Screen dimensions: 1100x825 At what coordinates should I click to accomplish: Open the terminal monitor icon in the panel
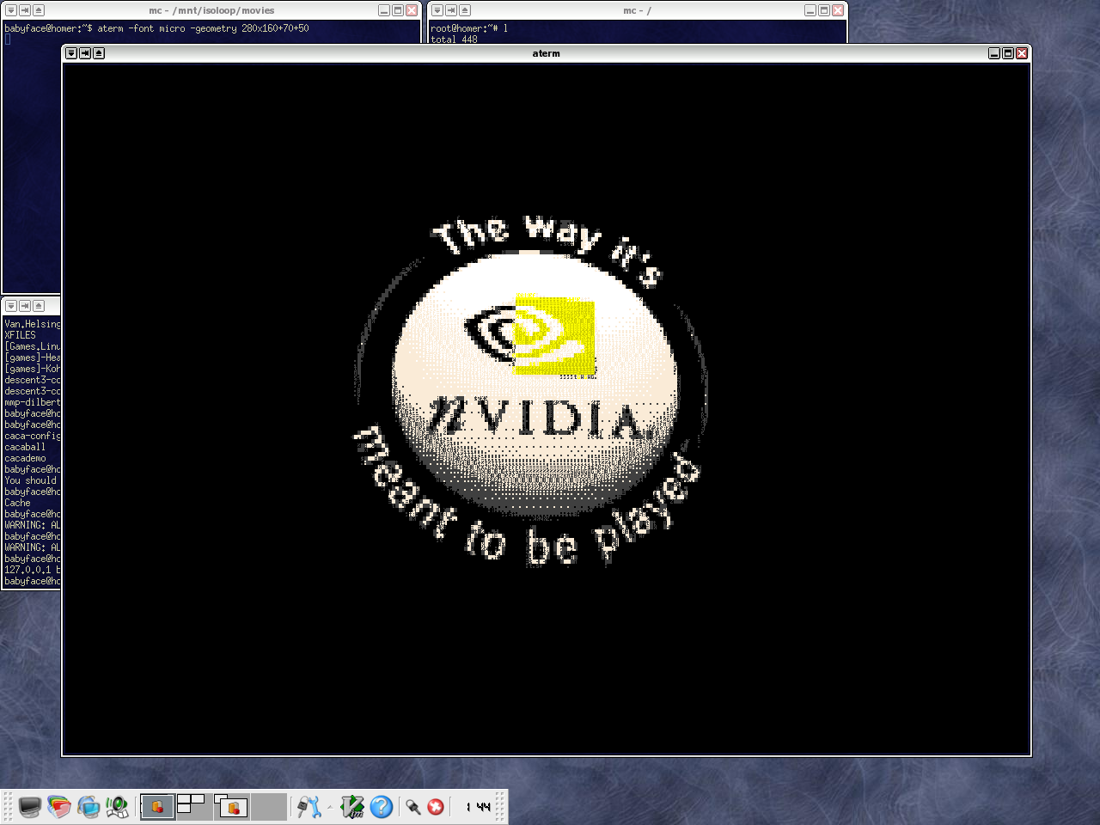(x=29, y=807)
